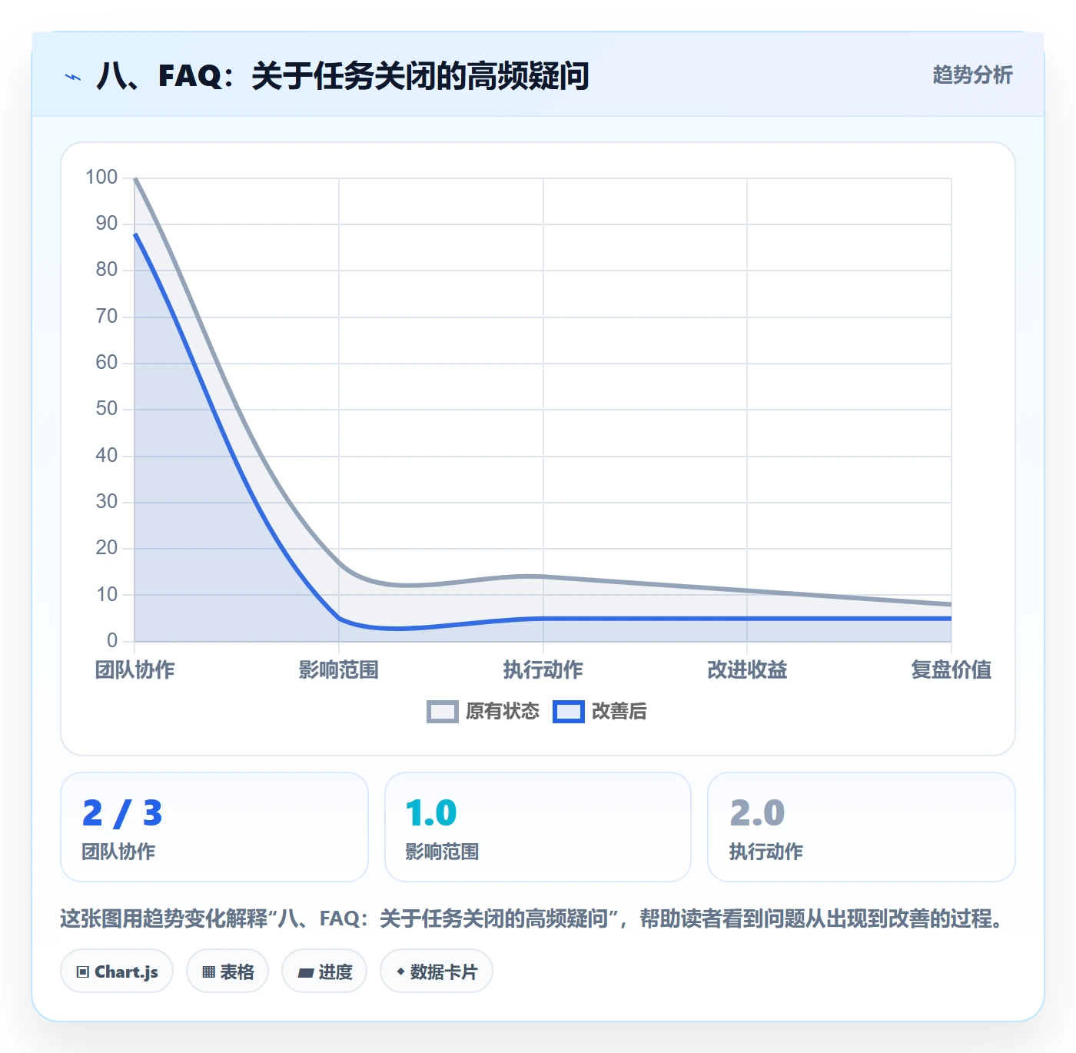The height and width of the screenshot is (1053, 1076).
Task: Select the 1.0 影响范围 stat card
Action: click(538, 827)
